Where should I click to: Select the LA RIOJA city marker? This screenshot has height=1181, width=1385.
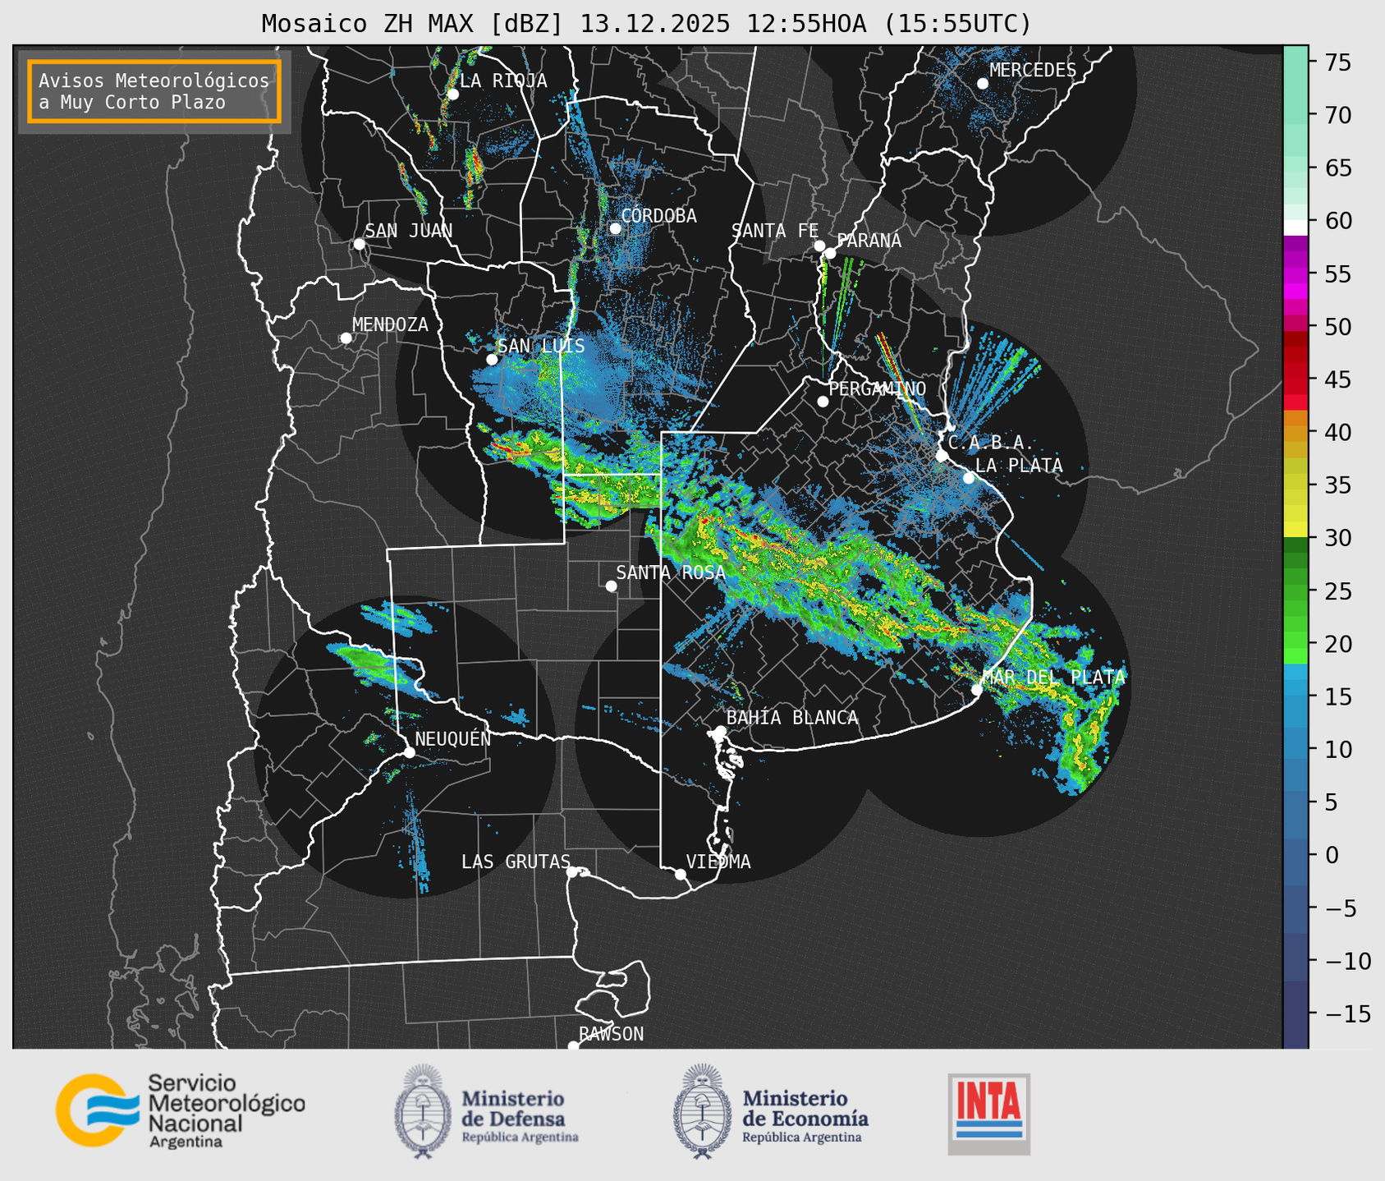coord(452,94)
